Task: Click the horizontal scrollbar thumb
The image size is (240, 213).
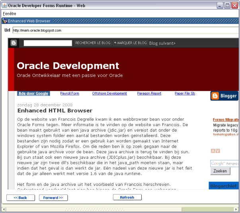Action: click(94, 209)
